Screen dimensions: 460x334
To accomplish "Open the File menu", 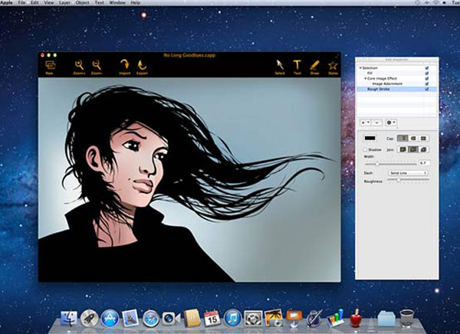I will [x=21, y=2].
